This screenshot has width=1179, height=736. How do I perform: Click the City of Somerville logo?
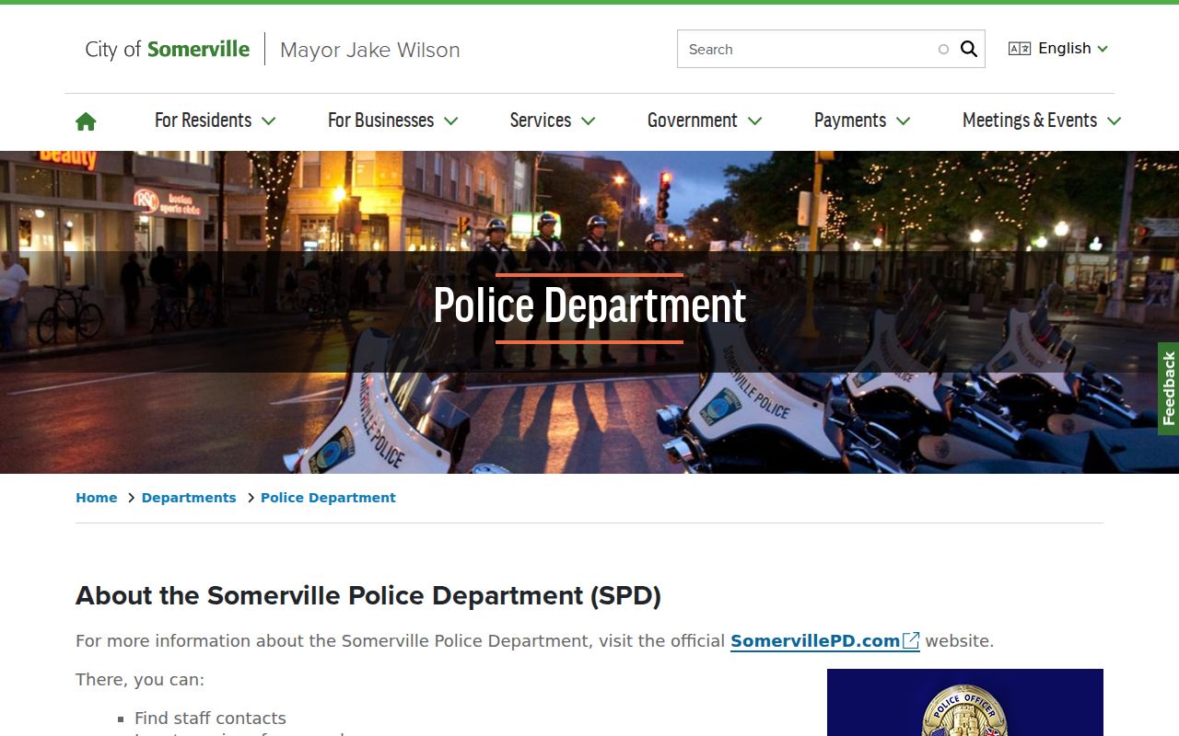click(167, 49)
